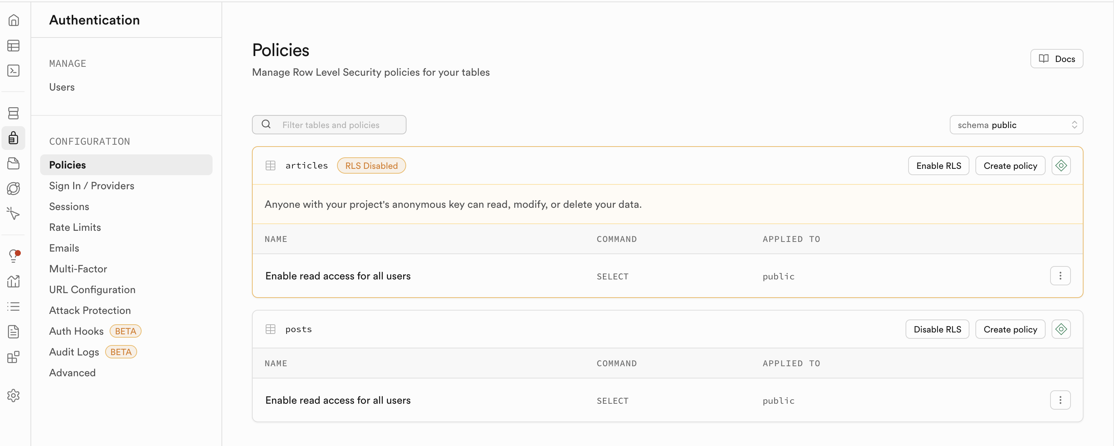Open the Table Editor sidebar icon
The width and height of the screenshot is (1114, 446).
click(x=13, y=46)
